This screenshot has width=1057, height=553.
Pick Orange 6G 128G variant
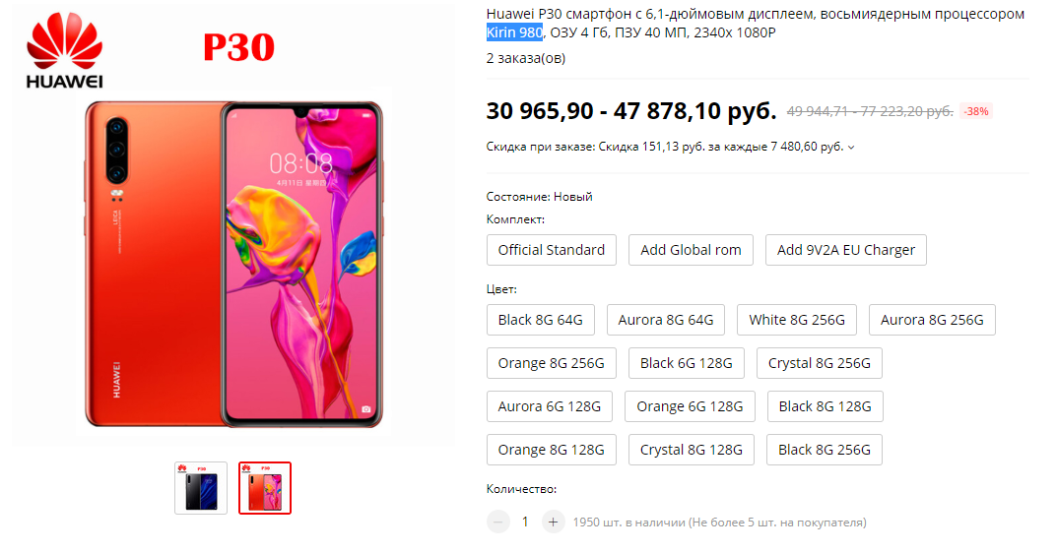coord(691,406)
